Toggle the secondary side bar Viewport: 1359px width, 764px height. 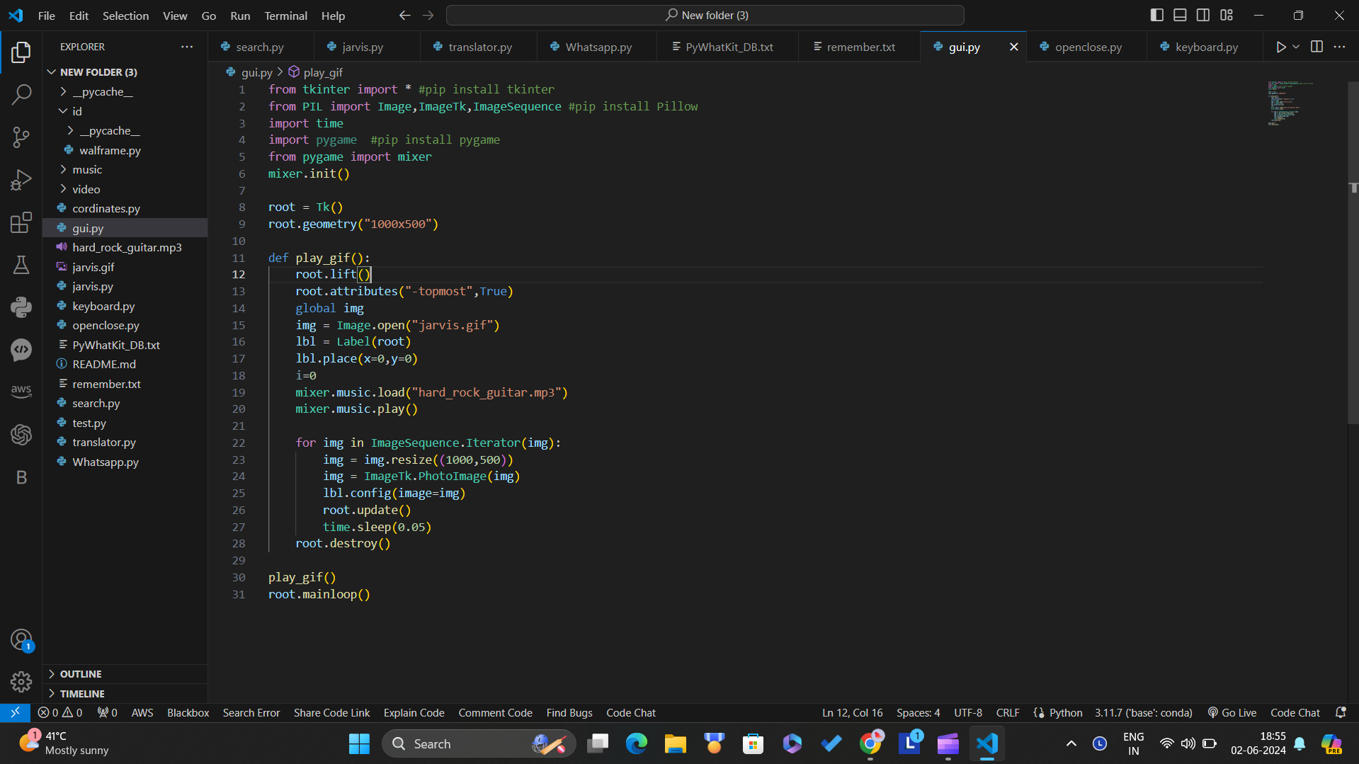(x=1203, y=15)
